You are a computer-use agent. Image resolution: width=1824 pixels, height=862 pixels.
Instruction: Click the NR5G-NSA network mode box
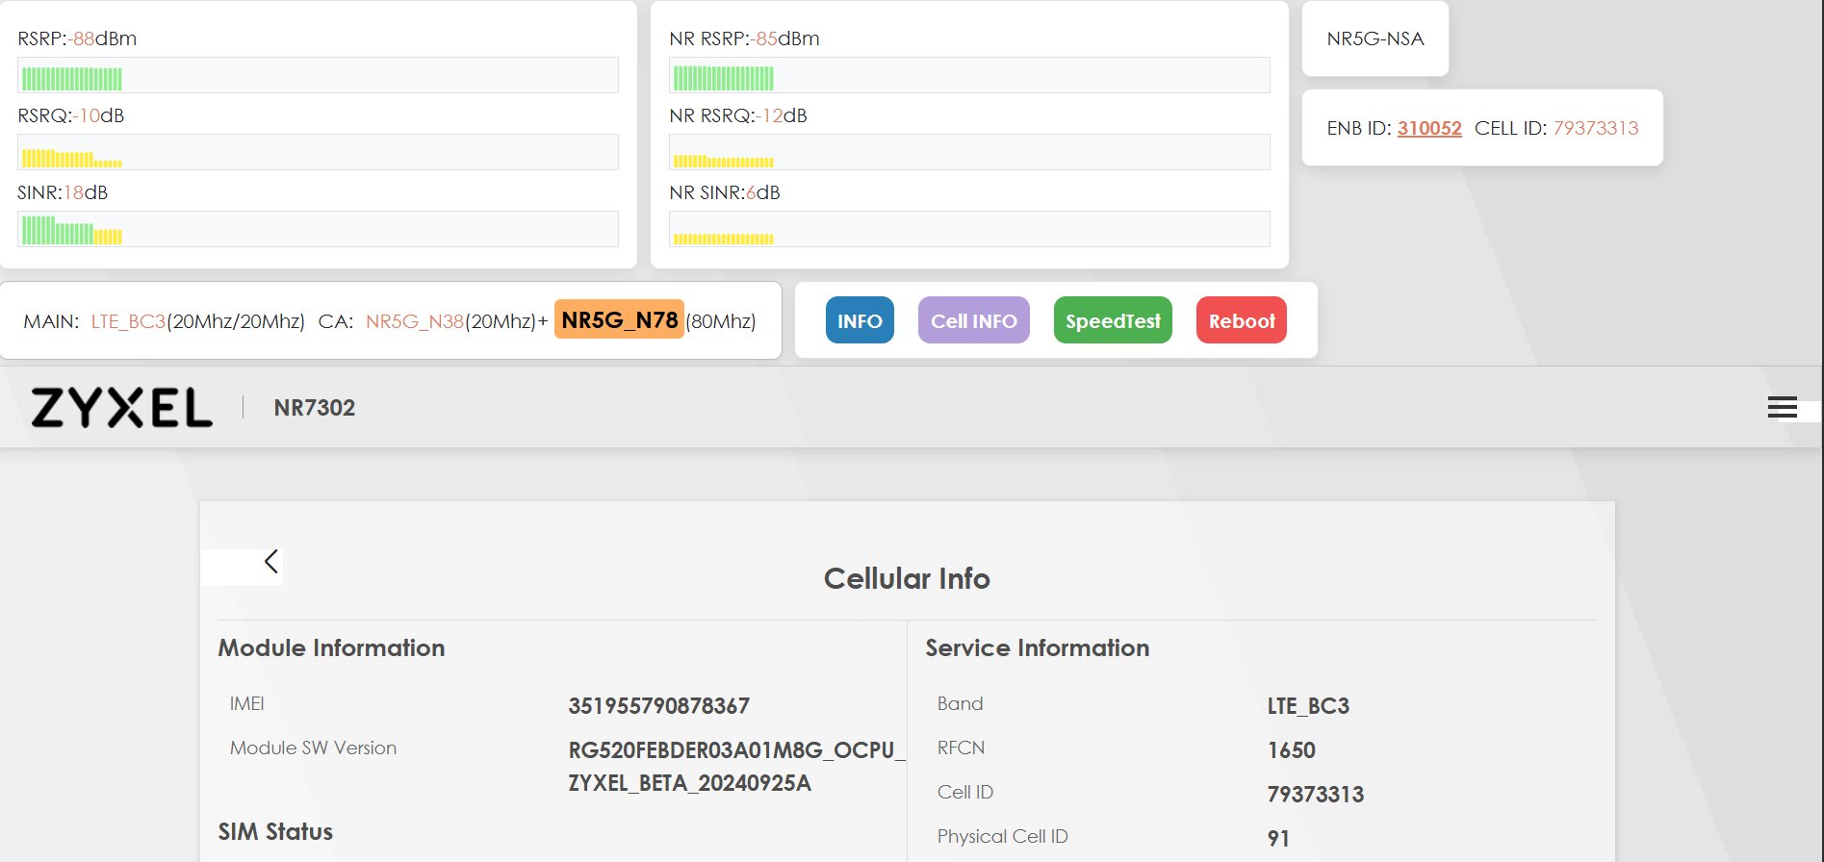tap(1374, 39)
